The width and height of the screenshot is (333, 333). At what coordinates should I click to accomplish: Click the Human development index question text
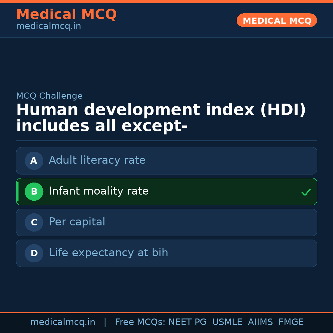point(160,118)
